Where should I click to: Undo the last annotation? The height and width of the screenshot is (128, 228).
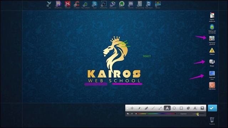(128, 114)
